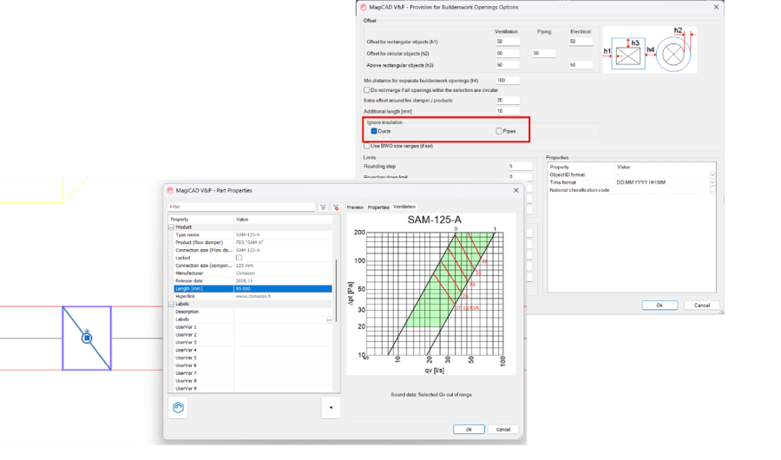781x460 pixels.
Task: Open the Object ID format dropdown
Action: pyautogui.click(x=713, y=174)
